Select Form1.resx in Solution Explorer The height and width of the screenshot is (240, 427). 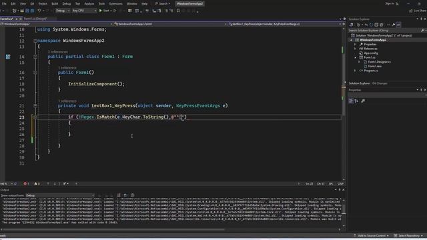(374, 66)
